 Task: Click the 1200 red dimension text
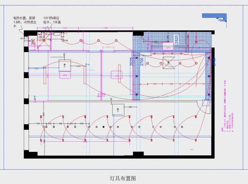[x=171, y=84]
